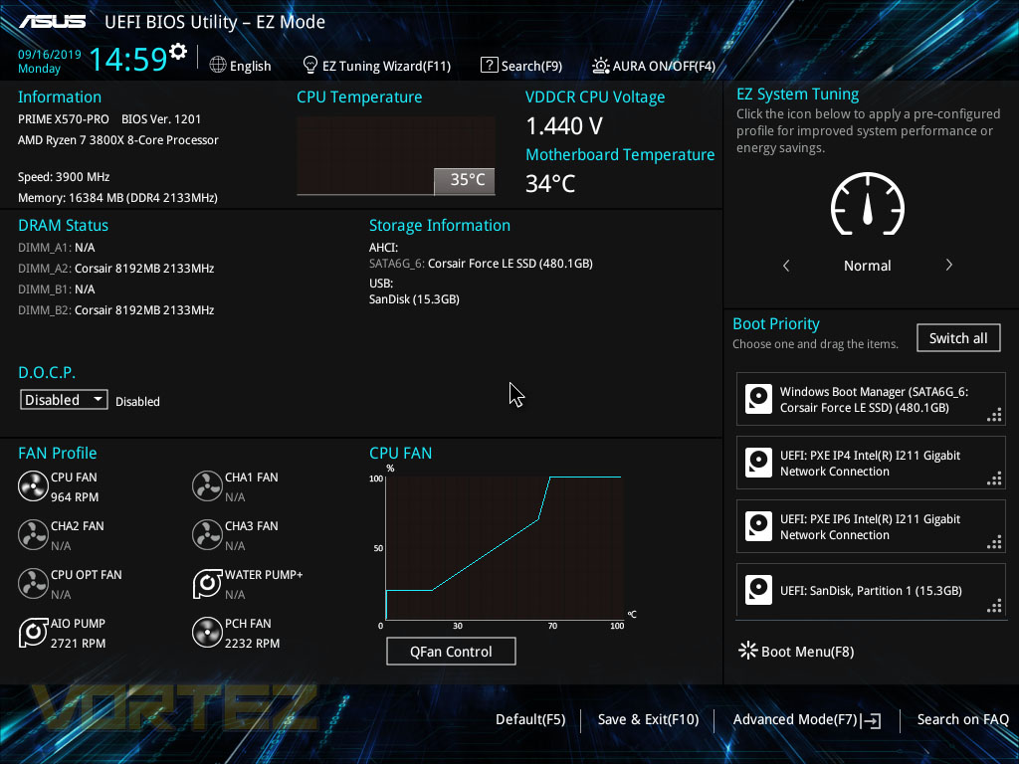
Task: Select the WATER PUMP+ icon
Action: coord(207,583)
